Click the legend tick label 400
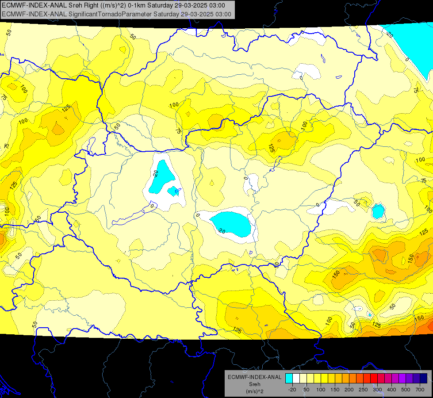The height and width of the screenshot is (398, 433). (391, 390)
